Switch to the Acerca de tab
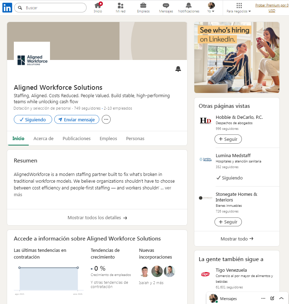Image resolution: width=289 pixels, height=304 pixels. pyautogui.click(x=43, y=138)
